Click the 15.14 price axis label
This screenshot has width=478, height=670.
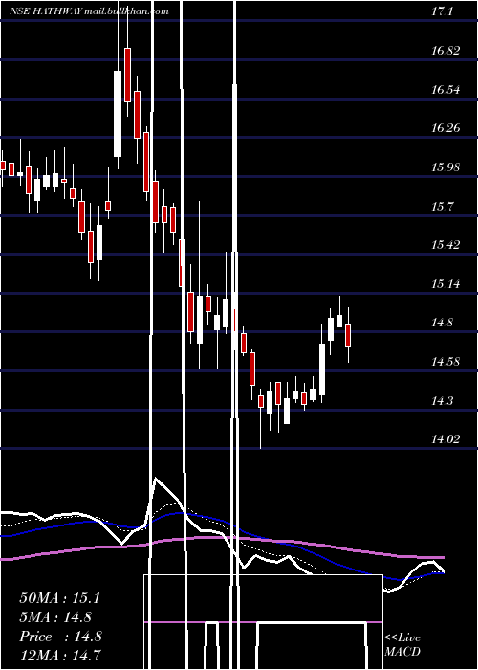coord(445,283)
